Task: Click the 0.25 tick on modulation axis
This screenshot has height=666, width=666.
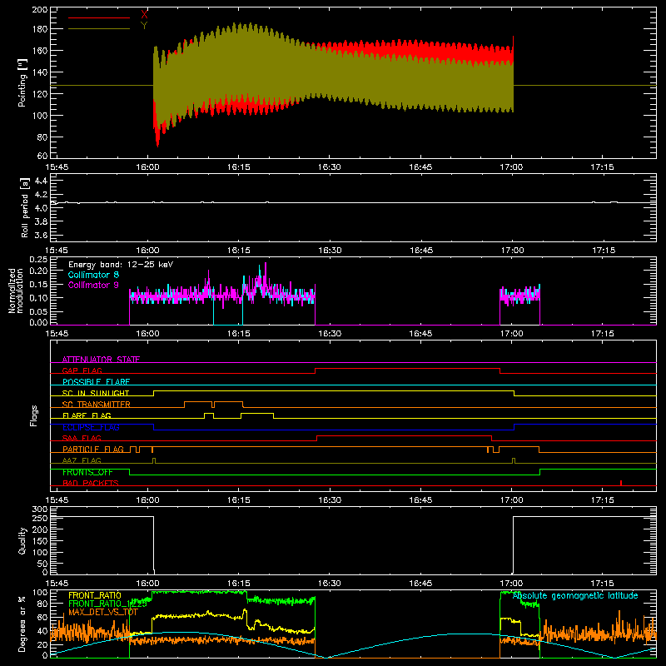Action: point(38,260)
